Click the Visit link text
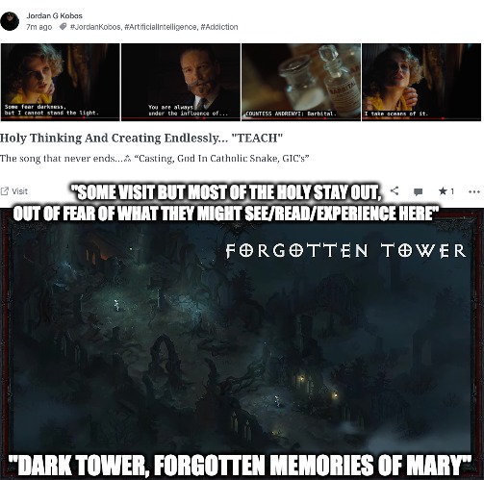This screenshot has height=480, width=484. [19, 191]
